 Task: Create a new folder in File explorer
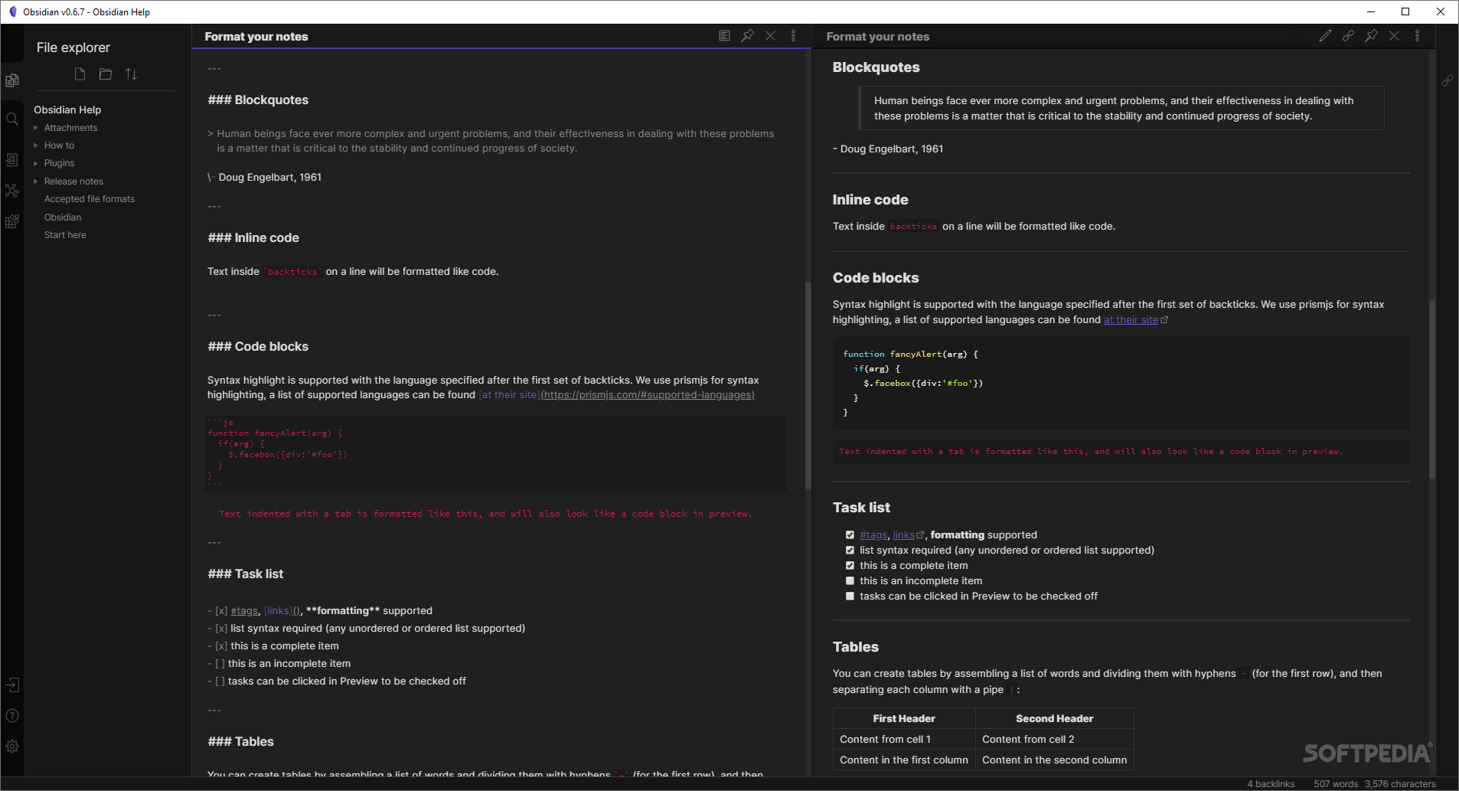pyautogui.click(x=106, y=74)
